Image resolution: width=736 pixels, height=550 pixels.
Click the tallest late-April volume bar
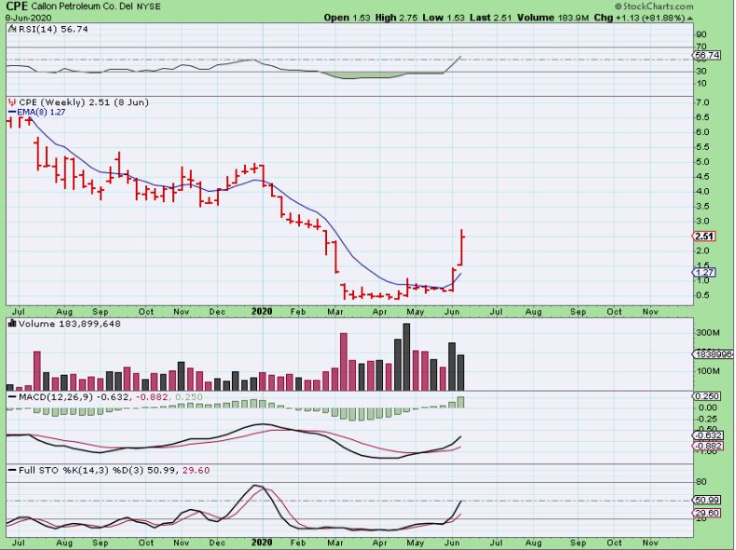coord(406,356)
